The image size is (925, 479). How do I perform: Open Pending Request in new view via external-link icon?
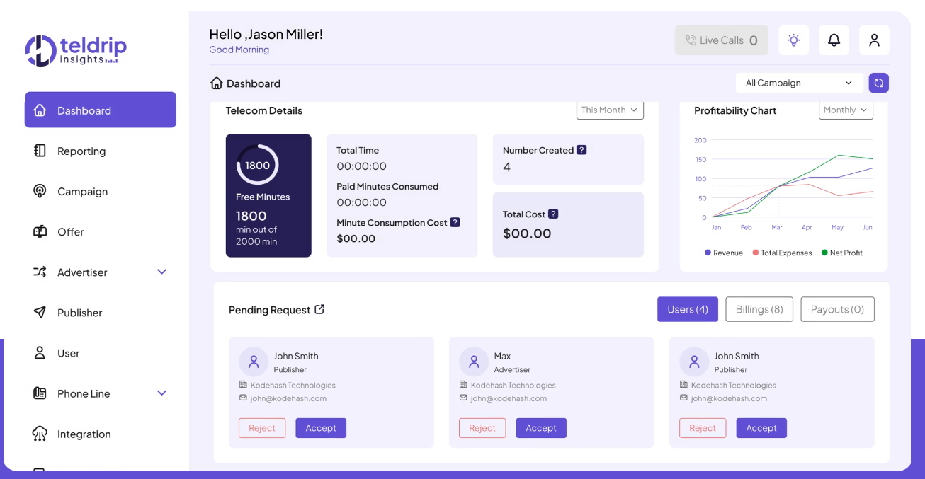point(320,309)
